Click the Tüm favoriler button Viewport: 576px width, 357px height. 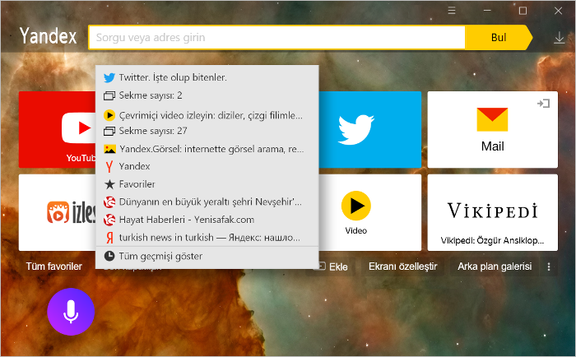pyautogui.click(x=54, y=267)
